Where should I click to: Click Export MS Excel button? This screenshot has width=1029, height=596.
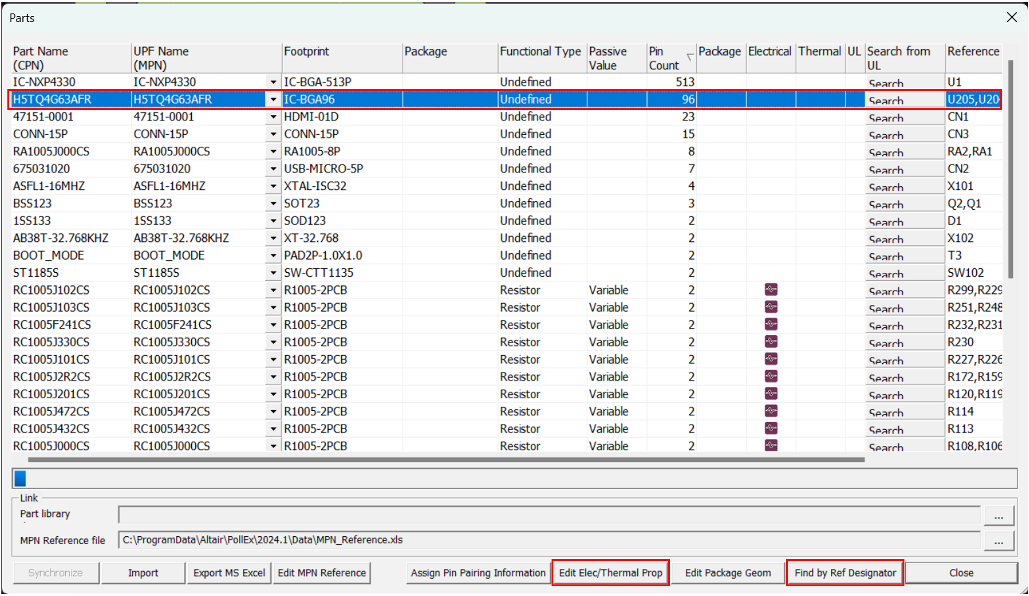[229, 573]
